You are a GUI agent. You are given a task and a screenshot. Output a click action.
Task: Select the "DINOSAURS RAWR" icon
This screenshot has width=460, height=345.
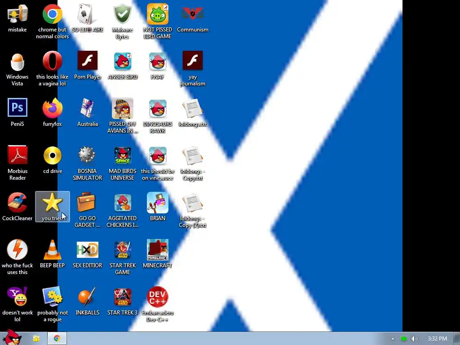pyautogui.click(x=158, y=108)
